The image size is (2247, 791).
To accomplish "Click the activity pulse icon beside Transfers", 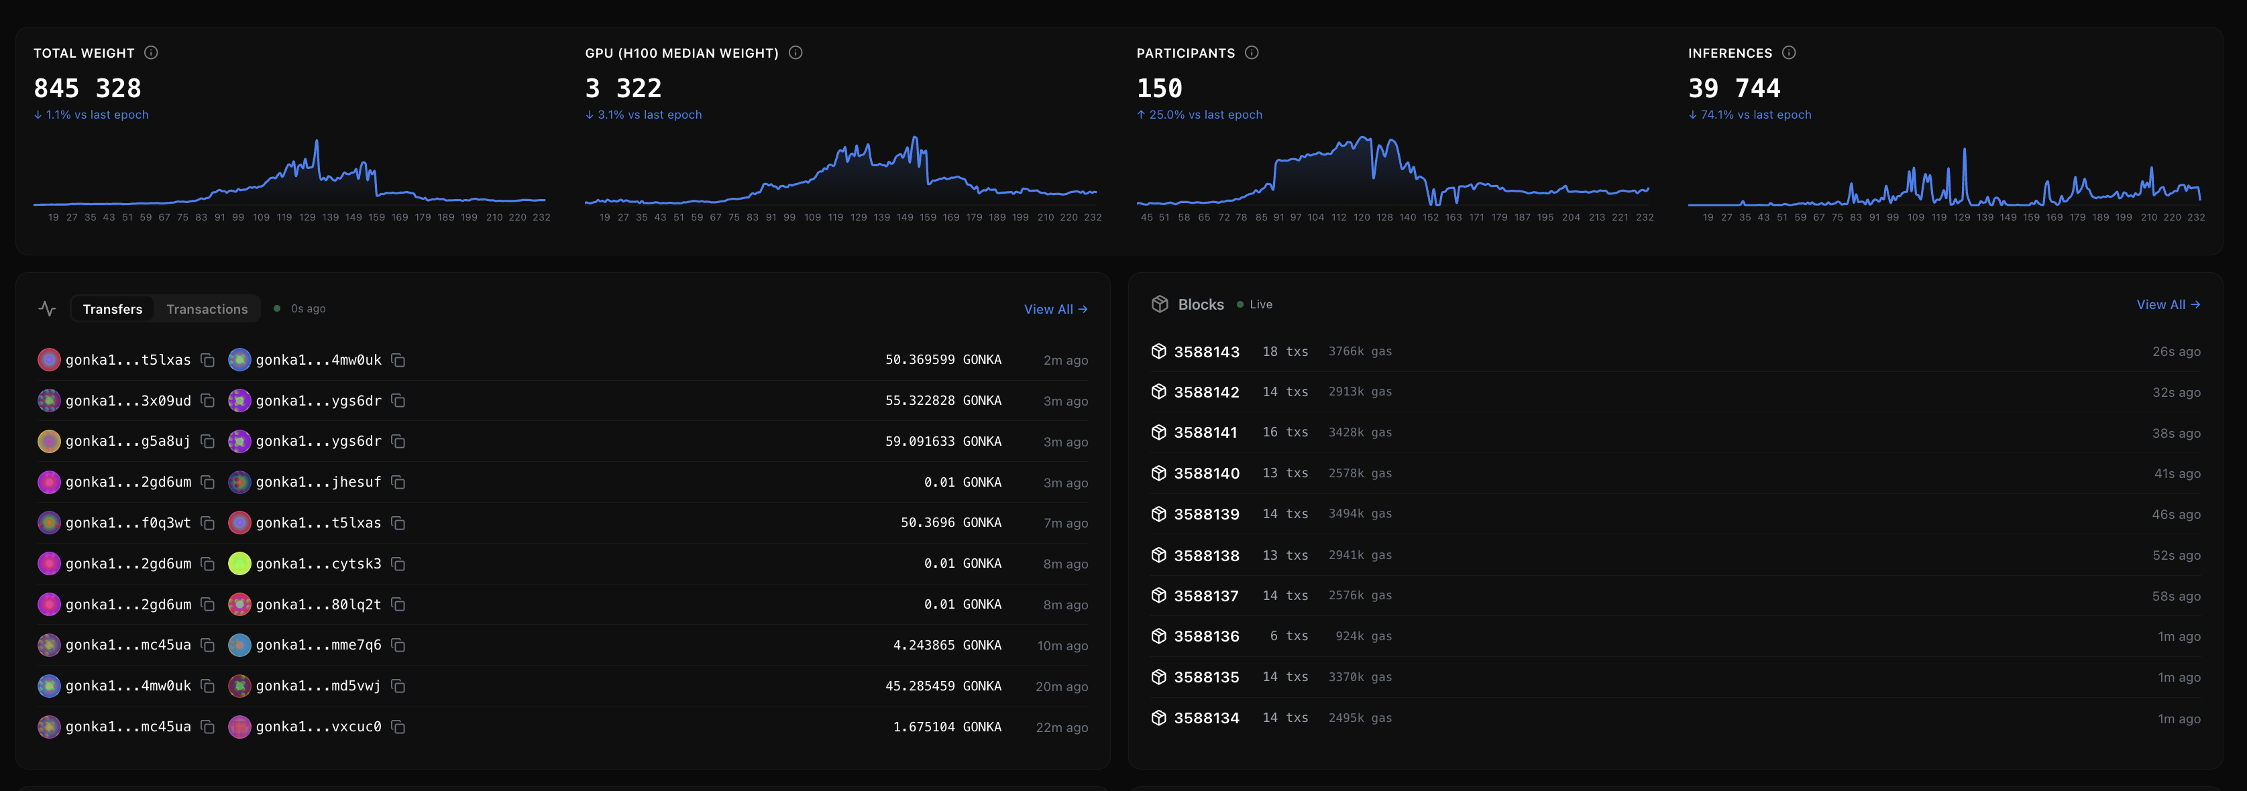I will pyautogui.click(x=47, y=309).
